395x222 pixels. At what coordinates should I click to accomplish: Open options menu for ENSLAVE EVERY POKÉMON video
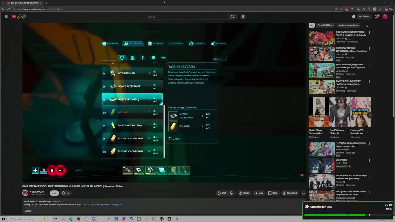click(369, 82)
